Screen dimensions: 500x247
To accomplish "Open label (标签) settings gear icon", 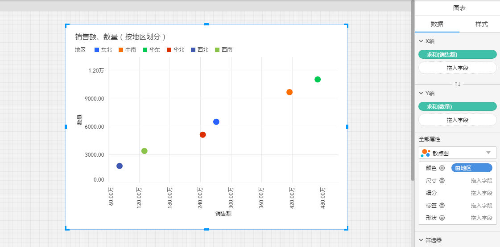I will pyautogui.click(x=442, y=205).
